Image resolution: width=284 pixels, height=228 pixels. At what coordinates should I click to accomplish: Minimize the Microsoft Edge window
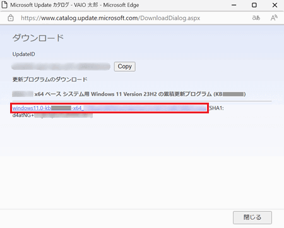pyautogui.click(x=234, y=5)
